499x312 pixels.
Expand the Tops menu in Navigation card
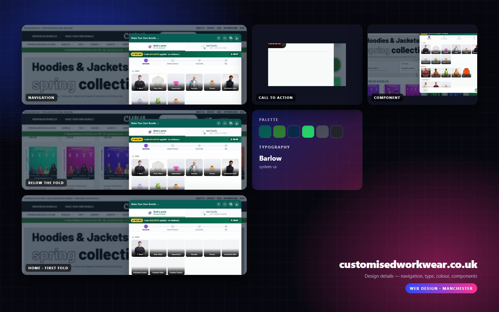[81, 44]
